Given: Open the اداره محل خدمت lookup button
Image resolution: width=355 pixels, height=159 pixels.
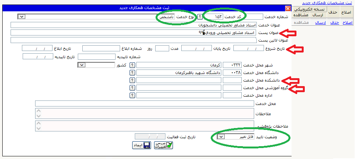Looking at the screenshot, I should point(132,95).
